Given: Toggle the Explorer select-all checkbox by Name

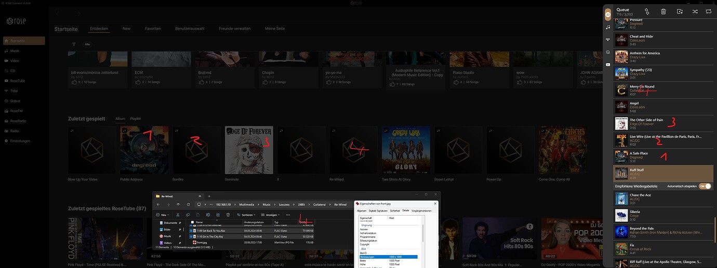Looking at the screenshot, I should tap(192, 222).
